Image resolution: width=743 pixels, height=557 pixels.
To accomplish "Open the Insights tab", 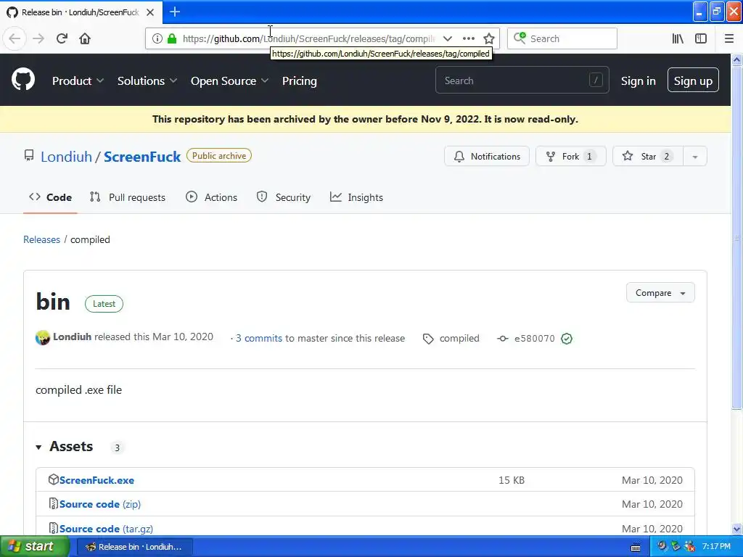I will coord(356,197).
